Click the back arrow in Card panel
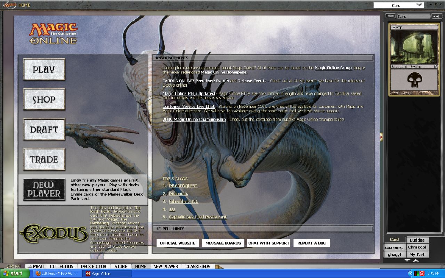The image size is (445, 278). click(x=391, y=16)
